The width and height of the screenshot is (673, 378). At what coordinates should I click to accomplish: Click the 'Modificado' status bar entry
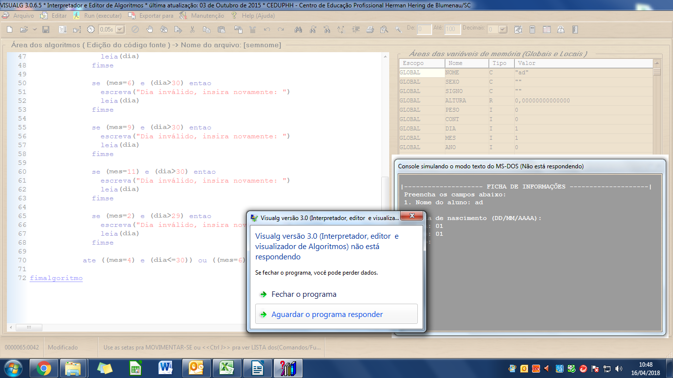pyautogui.click(x=63, y=347)
